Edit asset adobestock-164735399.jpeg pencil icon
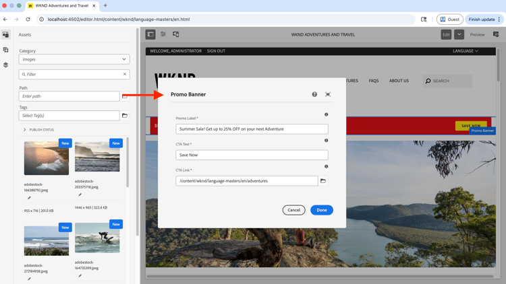The image size is (506, 284). [80, 276]
